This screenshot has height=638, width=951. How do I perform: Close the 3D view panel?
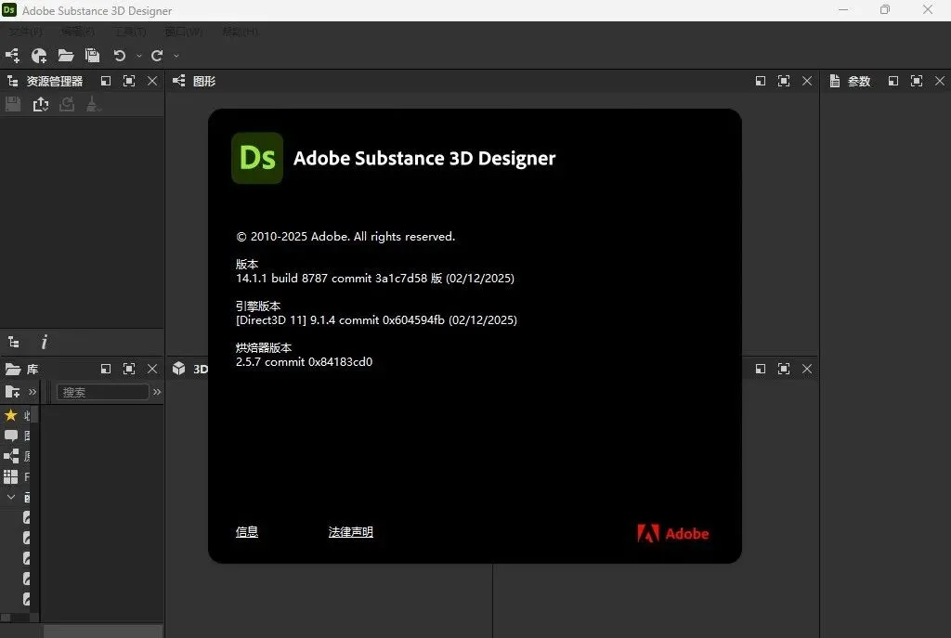(x=807, y=369)
